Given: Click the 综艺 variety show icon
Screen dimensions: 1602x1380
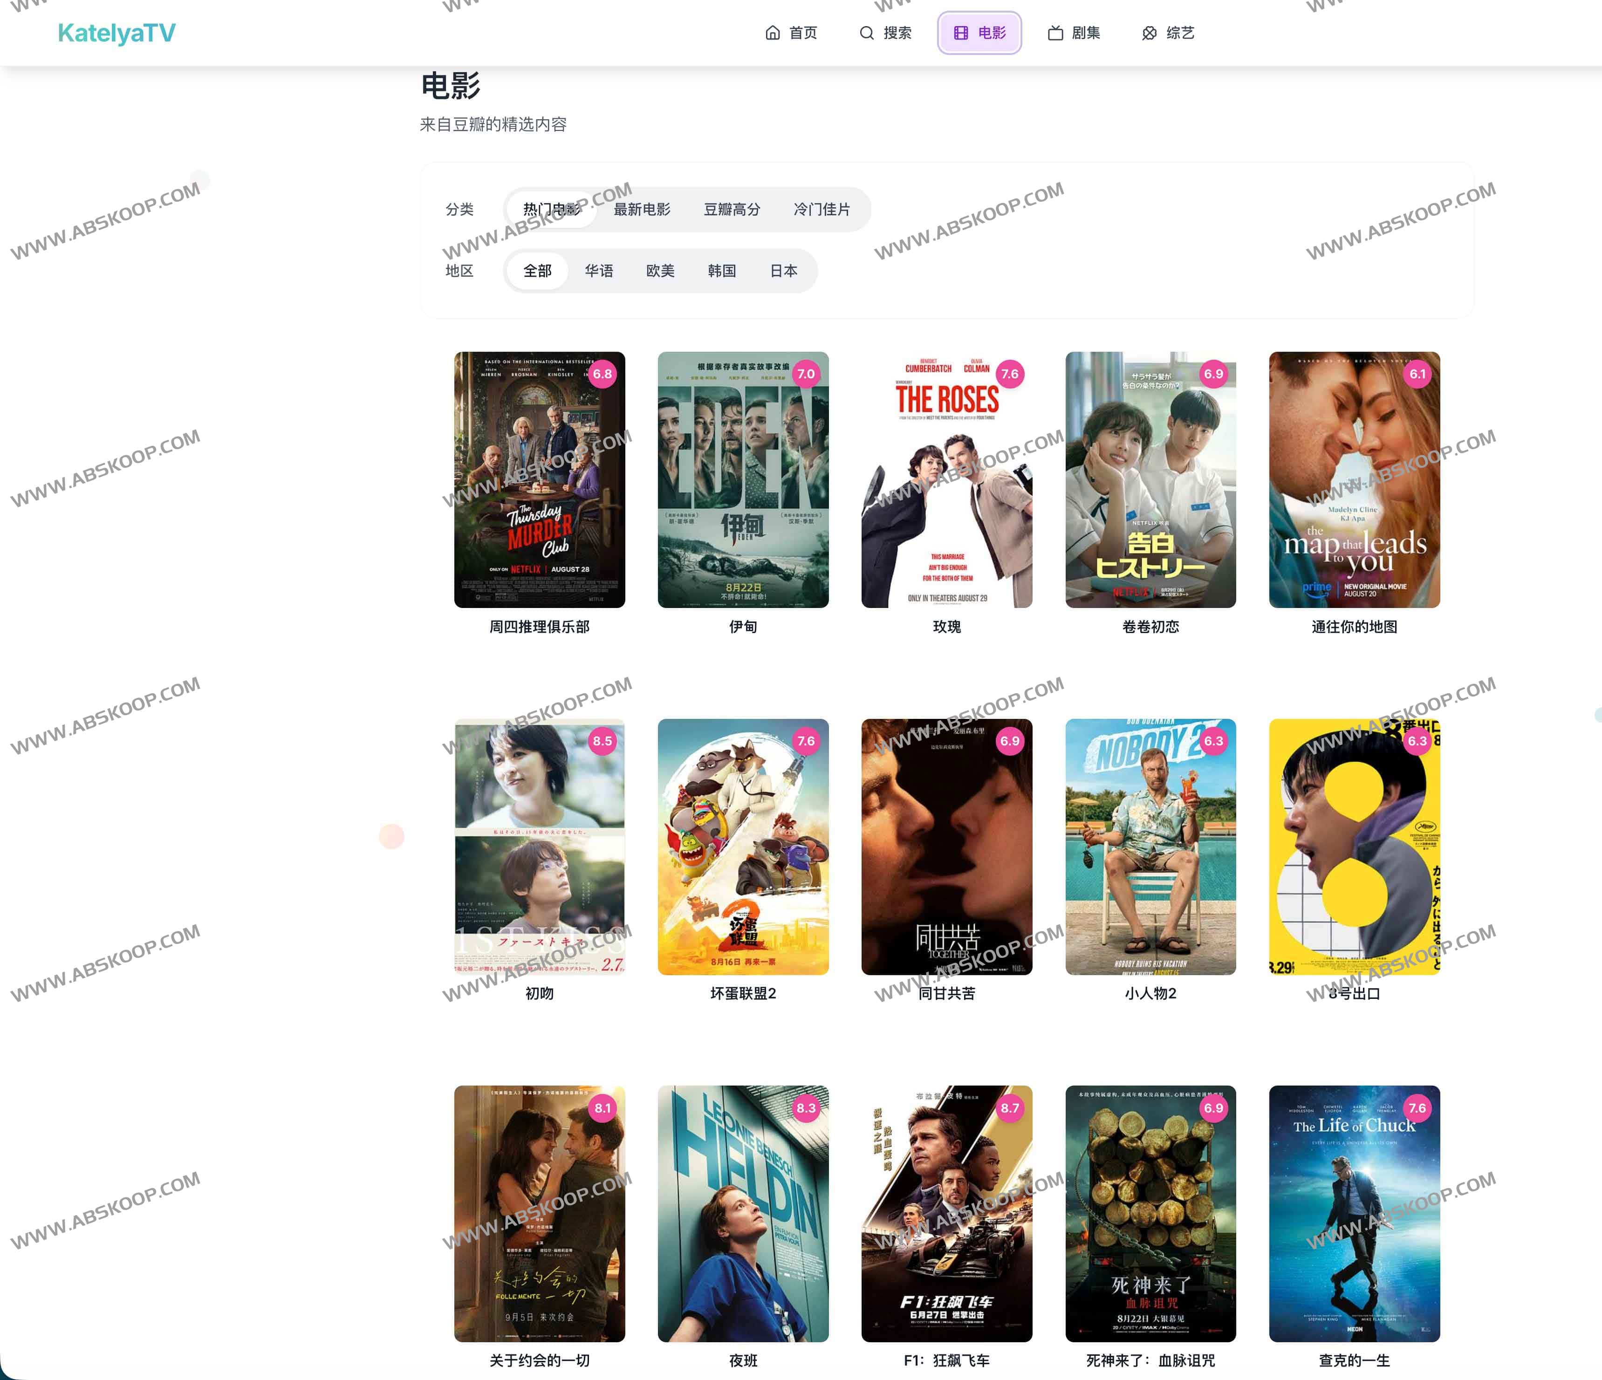Looking at the screenshot, I should [1150, 33].
